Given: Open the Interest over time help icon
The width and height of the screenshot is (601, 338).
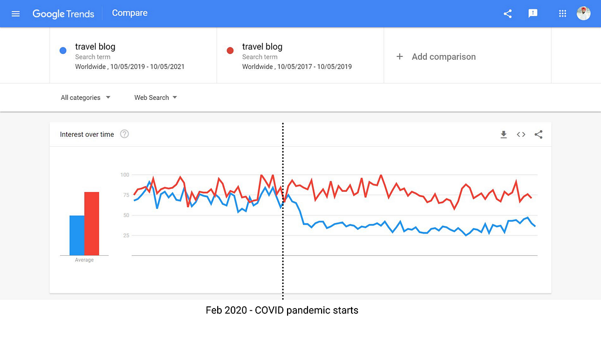Looking at the screenshot, I should [x=124, y=134].
